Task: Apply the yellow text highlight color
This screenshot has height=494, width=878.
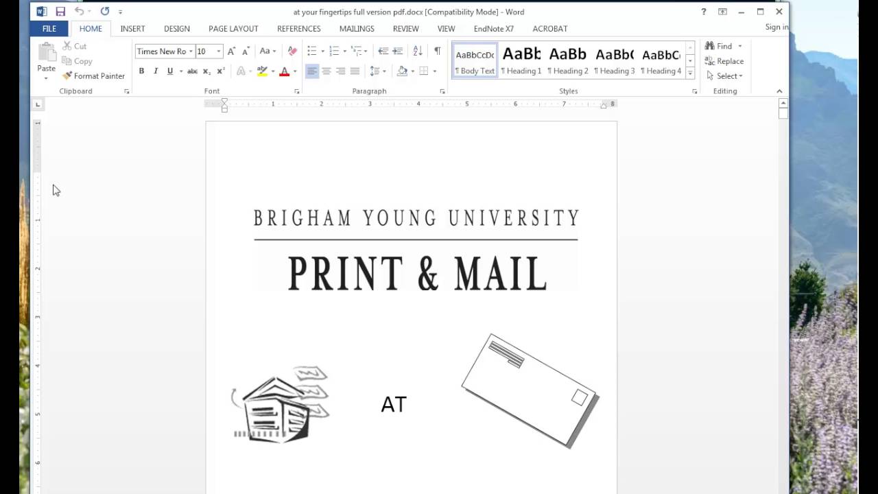Action: (262, 71)
